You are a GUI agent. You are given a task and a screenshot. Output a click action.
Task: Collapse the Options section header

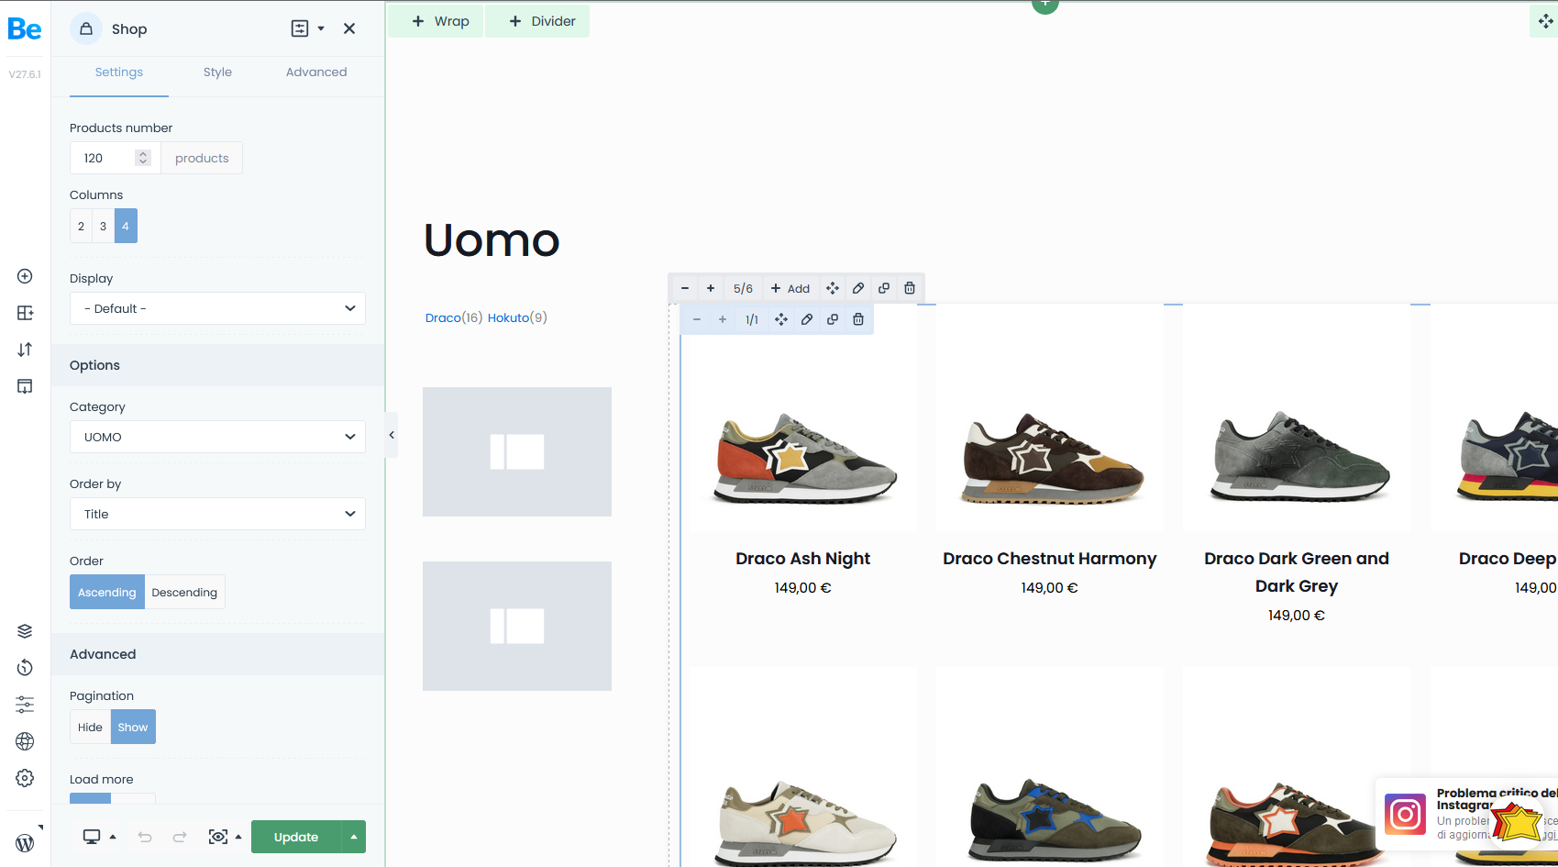pos(217,365)
